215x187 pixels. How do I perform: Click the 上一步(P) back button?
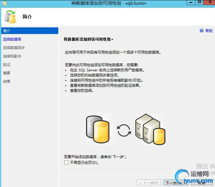point(149,183)
